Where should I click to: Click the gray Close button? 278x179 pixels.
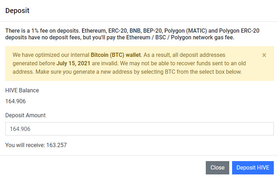(217, 168)
